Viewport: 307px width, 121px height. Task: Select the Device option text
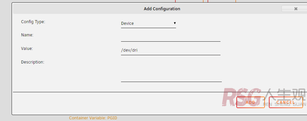click(127, 23)
